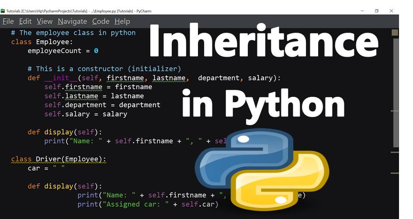Click '__init__' in the constructor definition

(x=61, y=78)
